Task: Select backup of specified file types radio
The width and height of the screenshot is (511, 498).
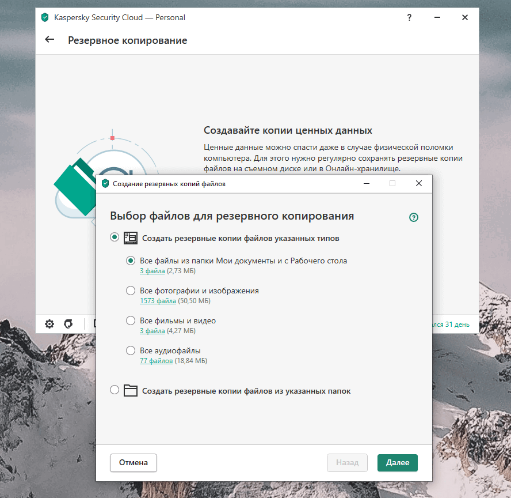Action: coord(115,237)
